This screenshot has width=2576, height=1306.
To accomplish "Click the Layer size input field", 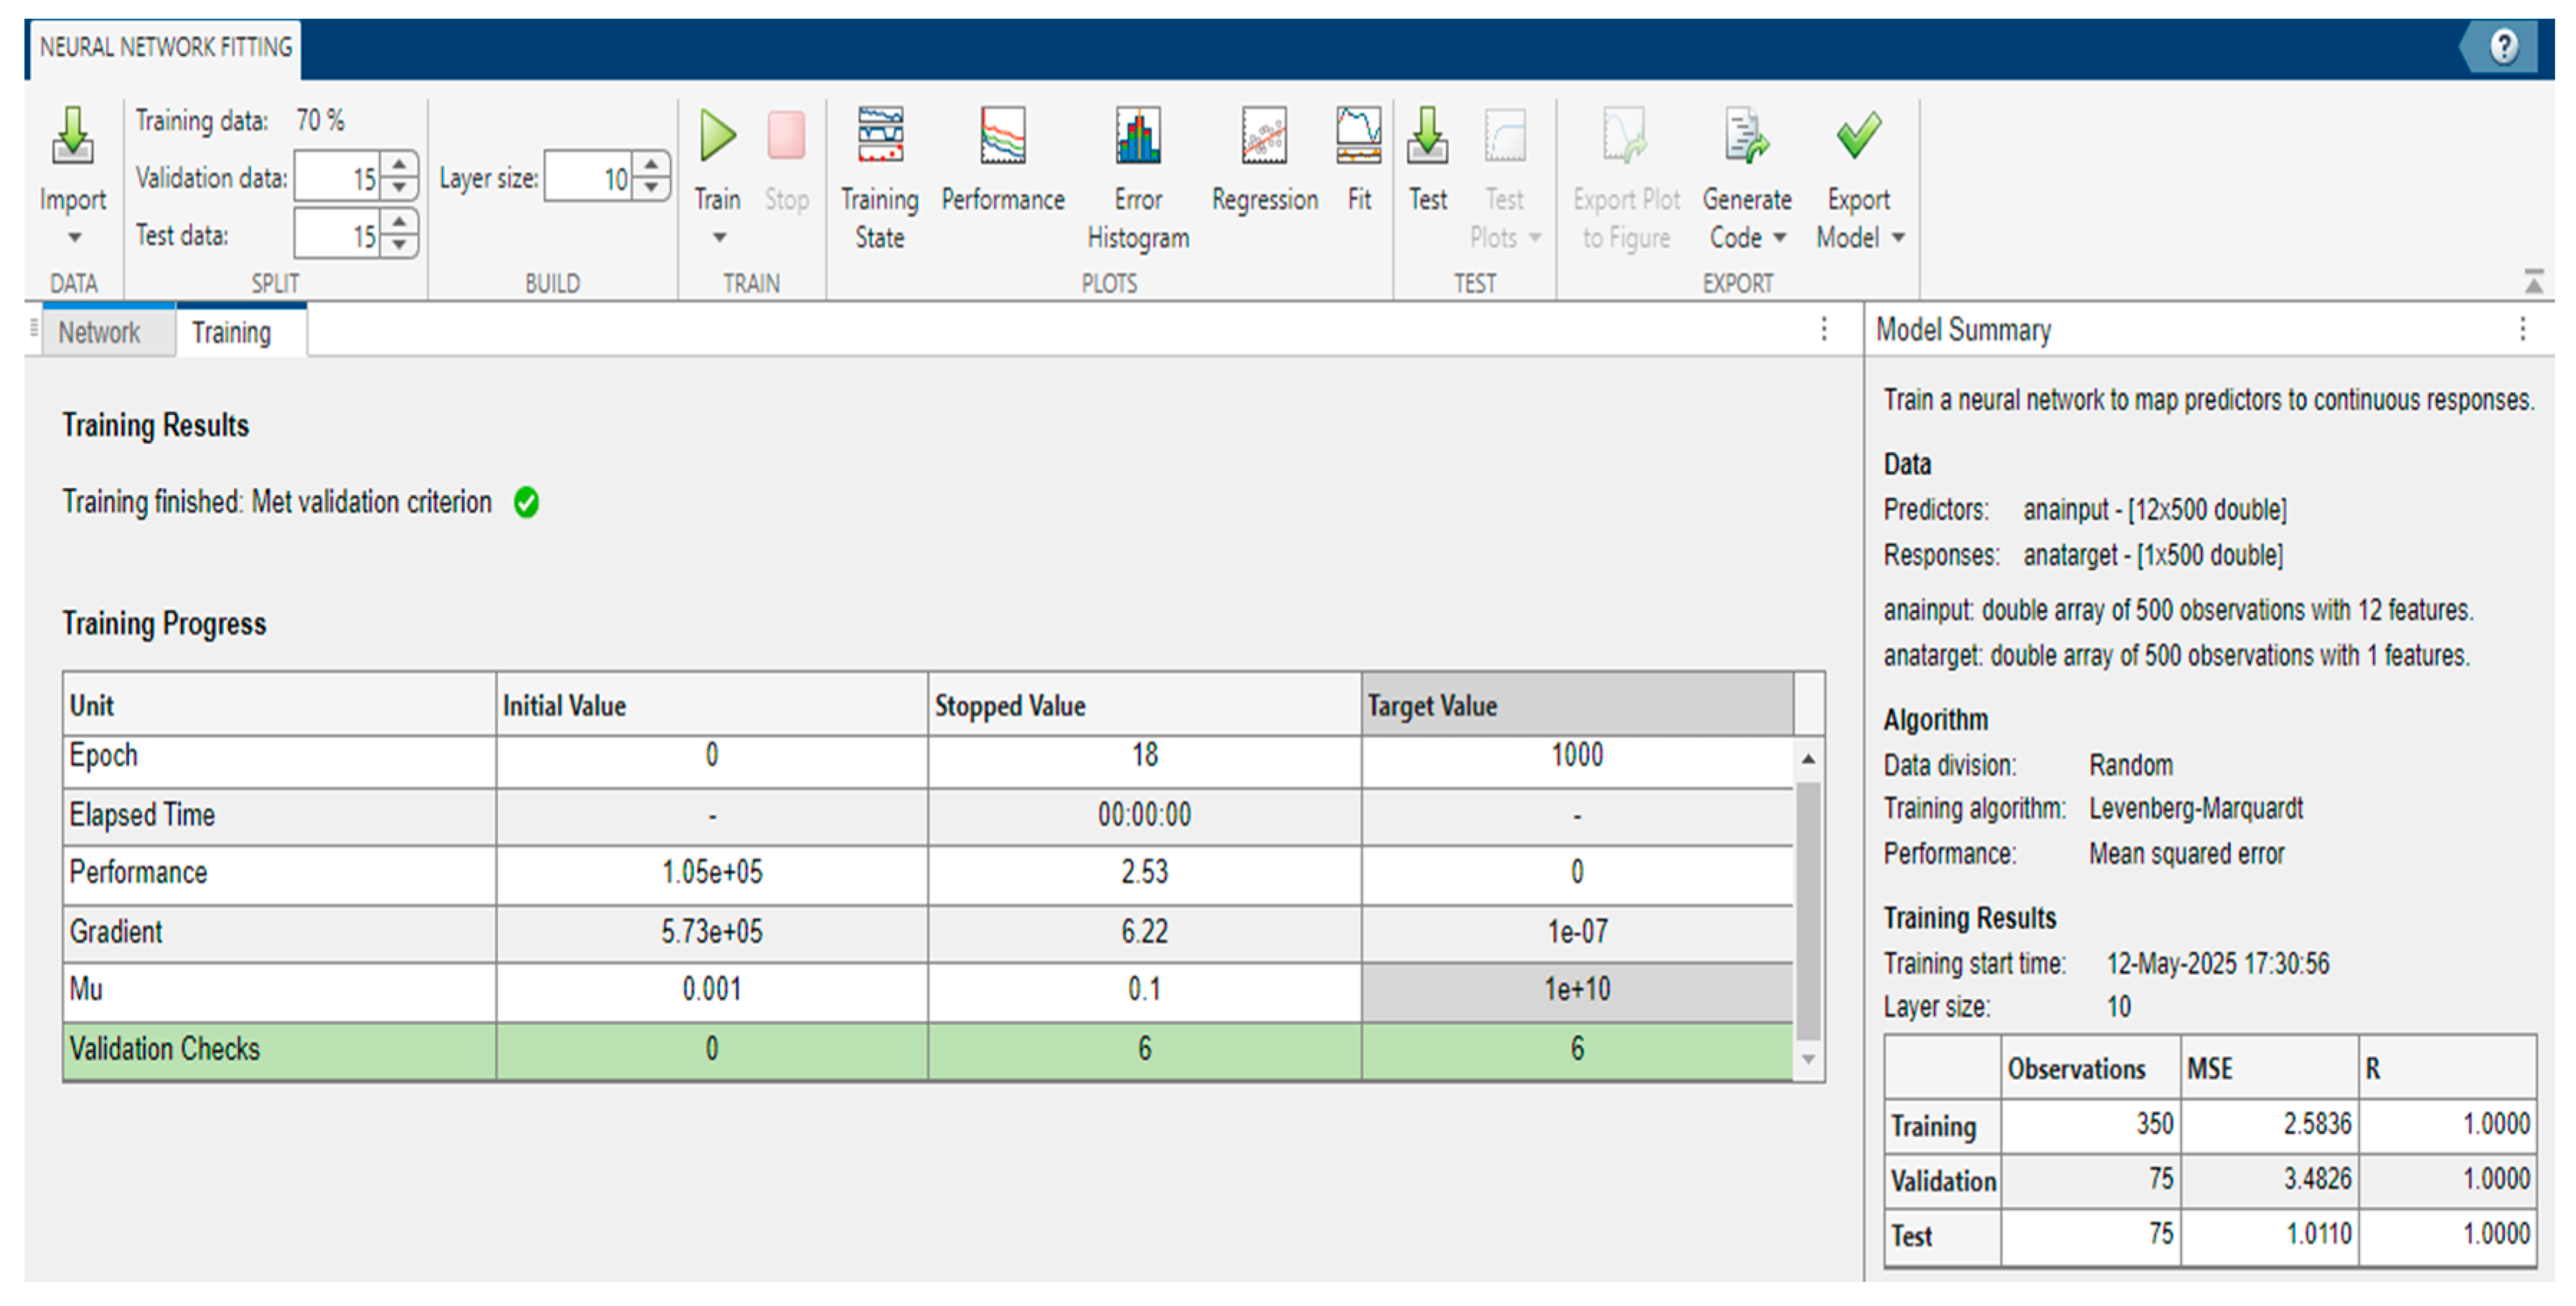I will (x=589, y=179).
